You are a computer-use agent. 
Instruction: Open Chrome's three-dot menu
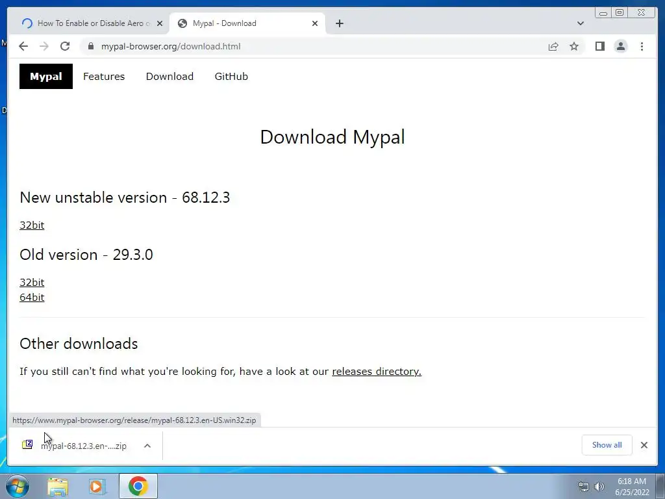(x=642, y=46)
